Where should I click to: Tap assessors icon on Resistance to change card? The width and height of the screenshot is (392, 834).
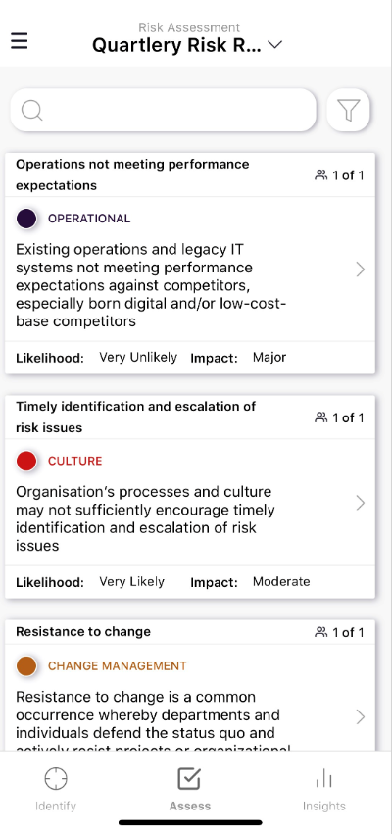click(x=320, y=632)
